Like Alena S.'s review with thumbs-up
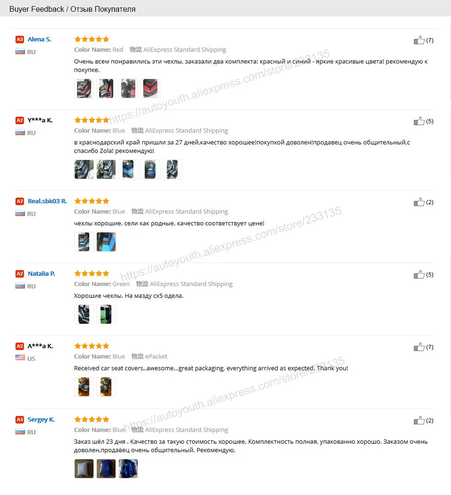The image size is (451, 495). coord(419,40)
